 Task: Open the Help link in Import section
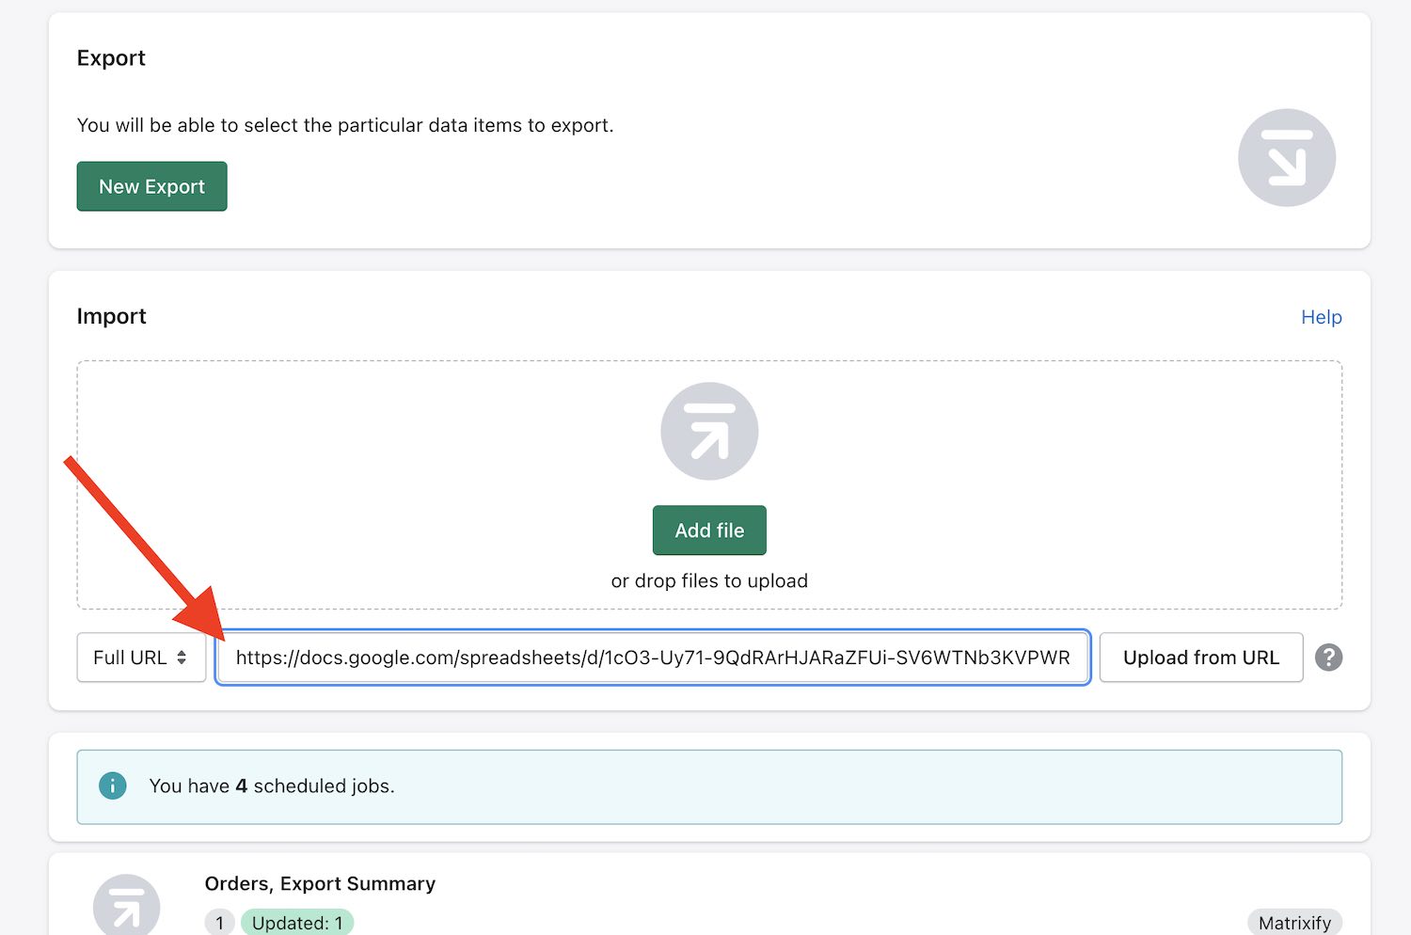[1321, 317]
